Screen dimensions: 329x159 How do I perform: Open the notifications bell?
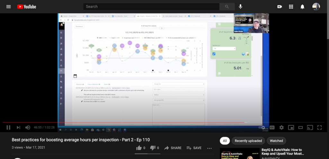(x=302, y=7)
